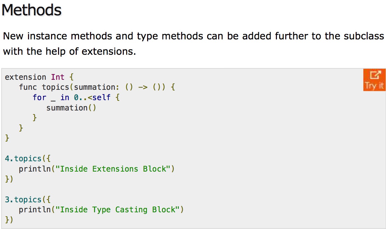386x229 pixels.
Task: Click the extension keyword in the code
Action: [25, 77]
